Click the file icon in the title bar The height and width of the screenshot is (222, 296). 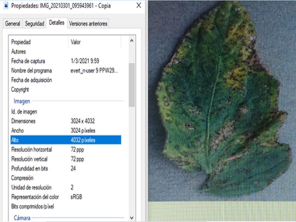click(6, 6)
